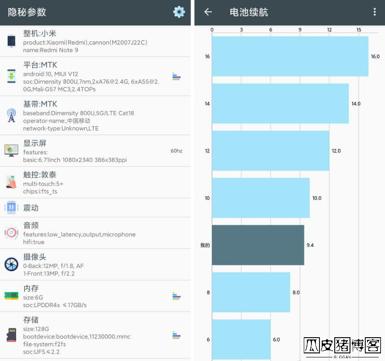Viewport: 385px width, 361px height.
Task: Tap the touch hand icon beside 触控:敦泰
Action: [11, 182]
